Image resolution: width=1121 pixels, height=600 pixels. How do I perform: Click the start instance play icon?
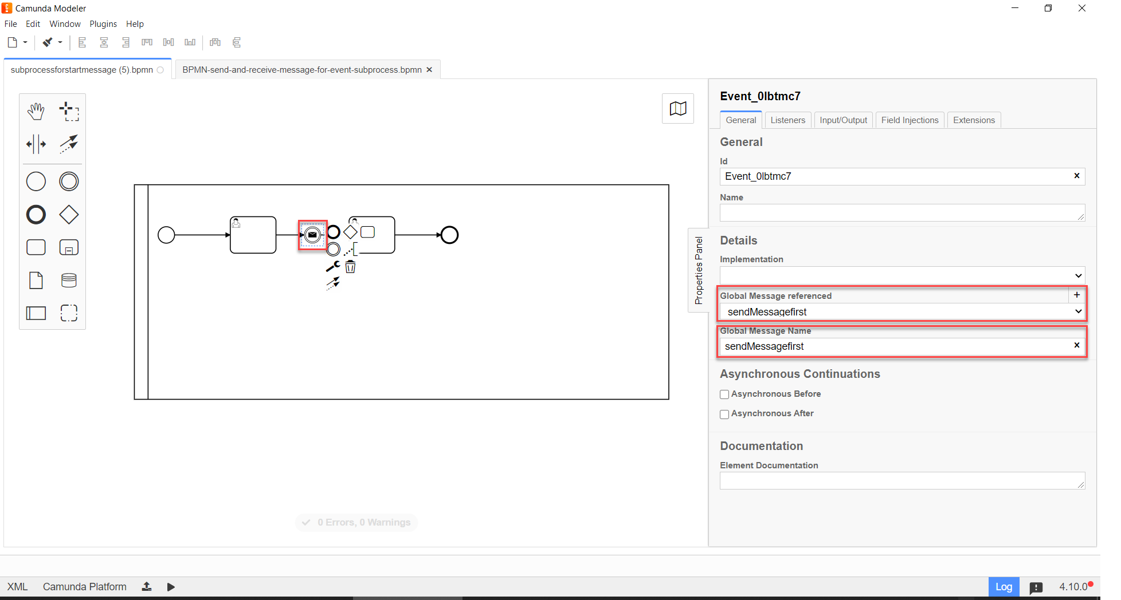click(171, 587)
